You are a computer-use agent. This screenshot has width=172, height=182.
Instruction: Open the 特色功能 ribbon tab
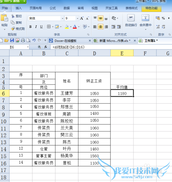click(x=151, y=8)
